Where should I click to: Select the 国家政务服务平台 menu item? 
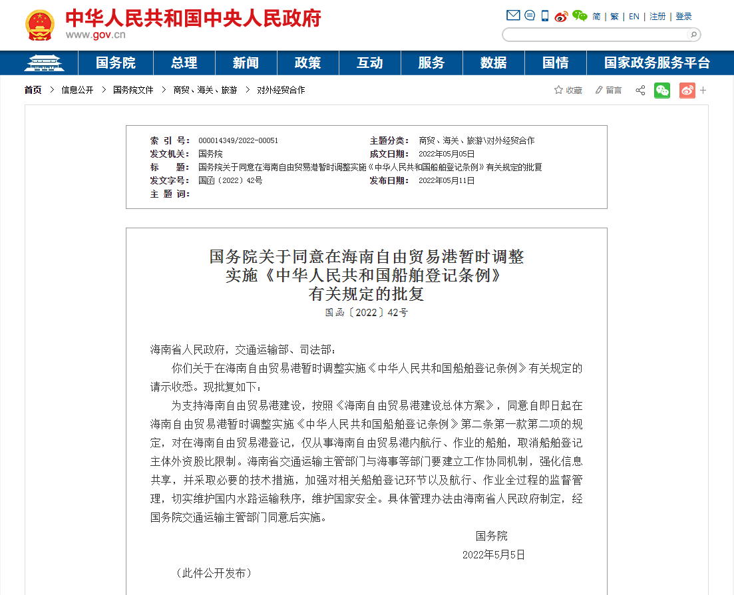(657, 63)
